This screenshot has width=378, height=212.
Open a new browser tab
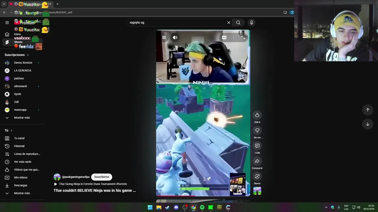(x=57, y=4)
